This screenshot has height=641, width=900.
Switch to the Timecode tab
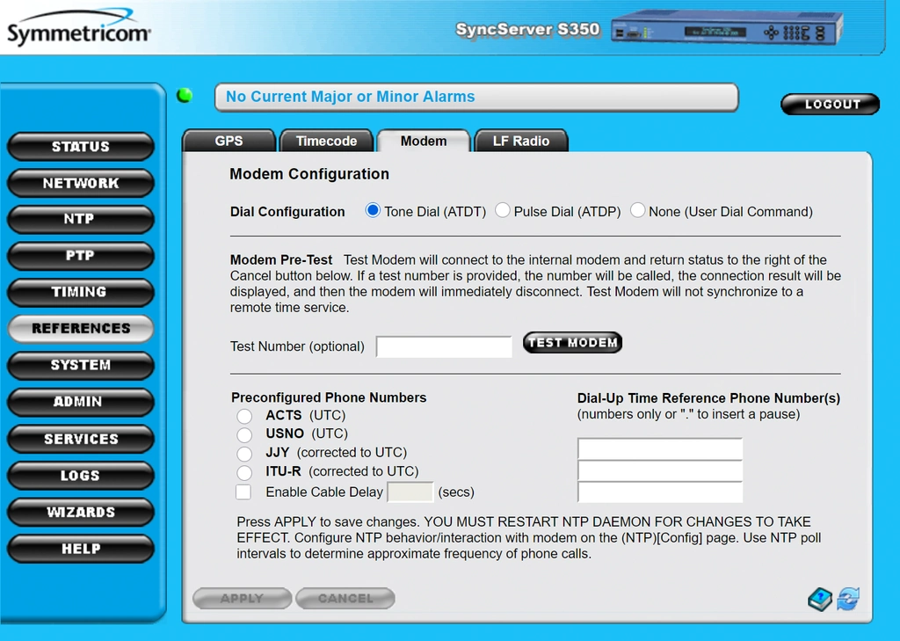(326, 141)
